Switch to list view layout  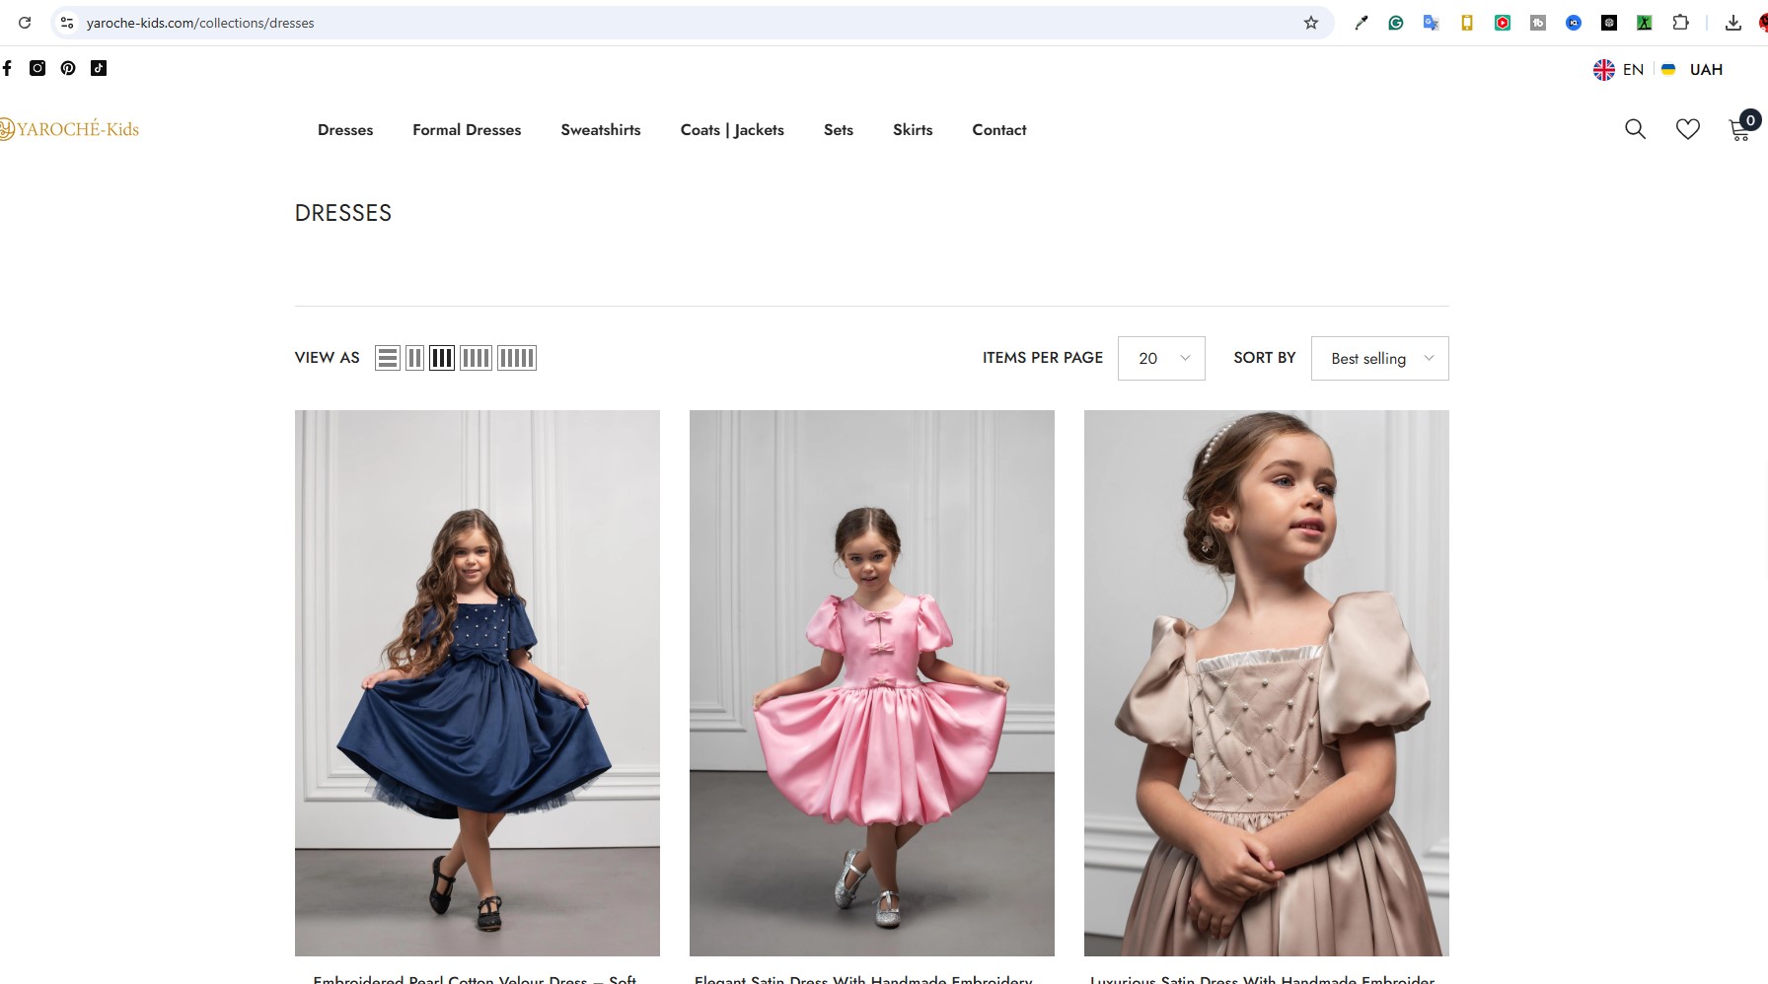coord(388,358)
